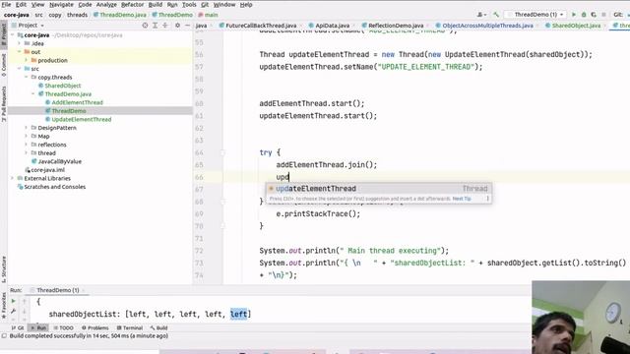Open the Git menu
This screenshot has height=354, width=630.
click(205, 4)
